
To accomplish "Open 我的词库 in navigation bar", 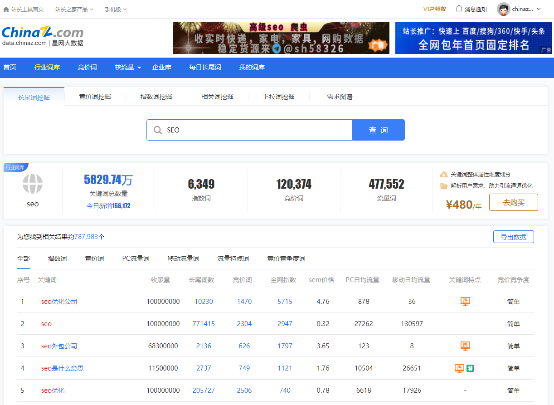I will (252, 67).
